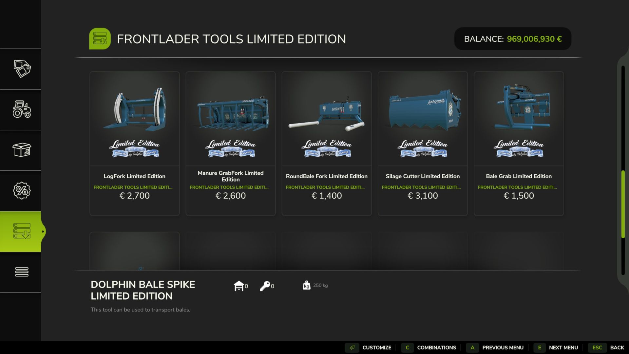Image resolution: width=629 pixels, height=354 pixels.
Task: Click the weight kg icon
Action: (x=306, y=285)
